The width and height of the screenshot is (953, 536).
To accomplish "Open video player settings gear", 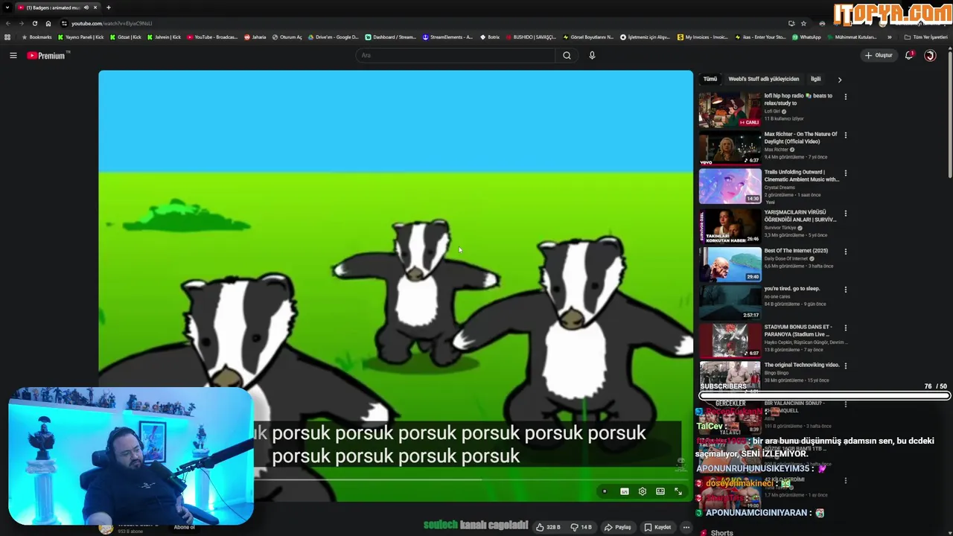I will [x=643, y=491].
